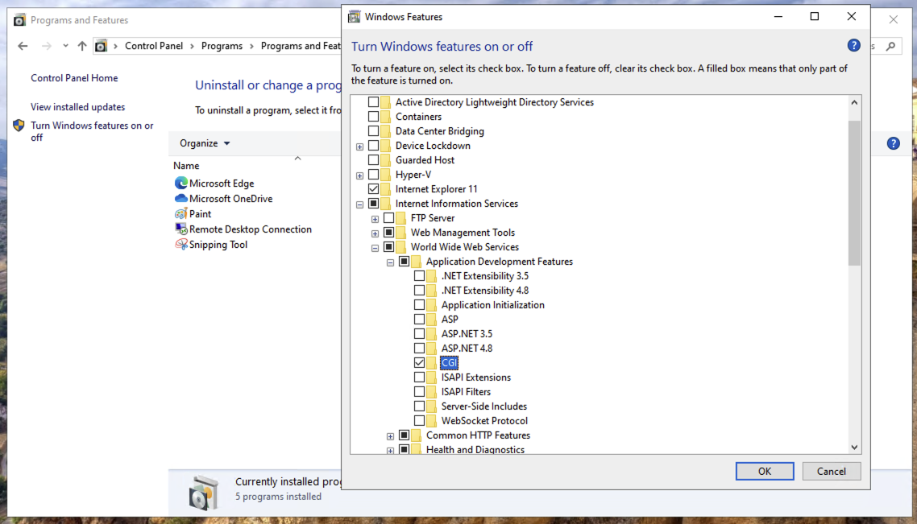Screen dimensions: 917x524
Task: Click the search magnifier icon in Programs and Features
Action: click(890, 46)
